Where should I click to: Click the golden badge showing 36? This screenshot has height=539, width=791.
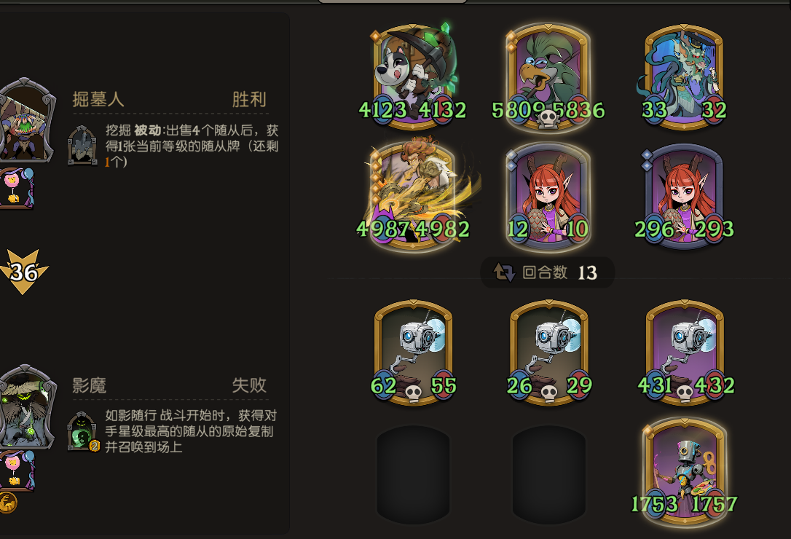pos(23,272)
